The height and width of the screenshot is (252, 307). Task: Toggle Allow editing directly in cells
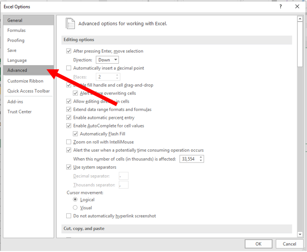[69, 101]
